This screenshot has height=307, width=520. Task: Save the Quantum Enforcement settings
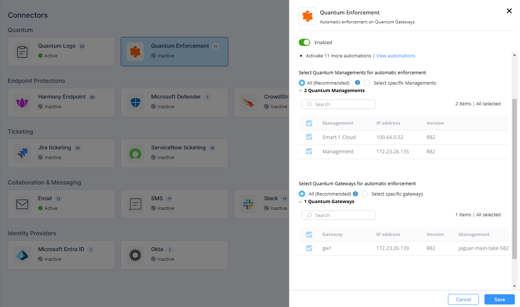pos(499,300)
